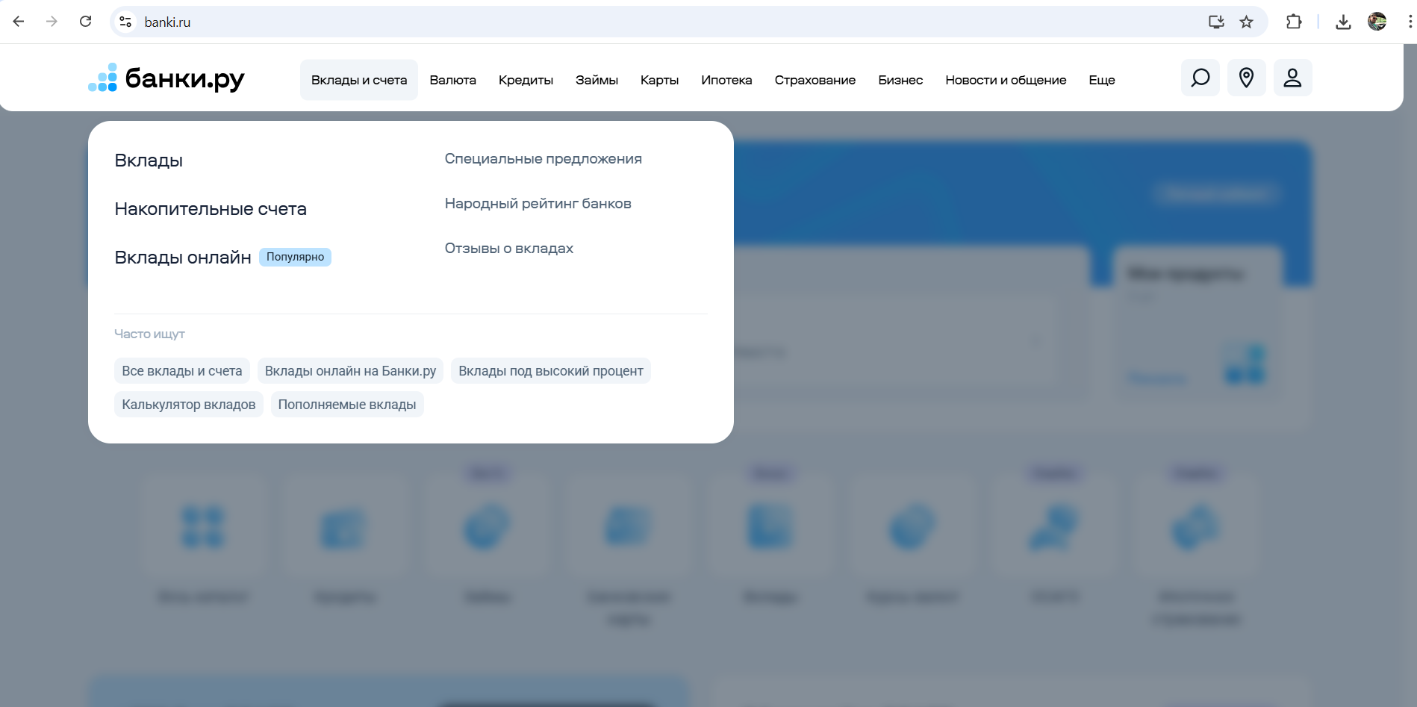Open the location pin city selector
This screenshot has width=1417, height=707.
[1246, 78]
